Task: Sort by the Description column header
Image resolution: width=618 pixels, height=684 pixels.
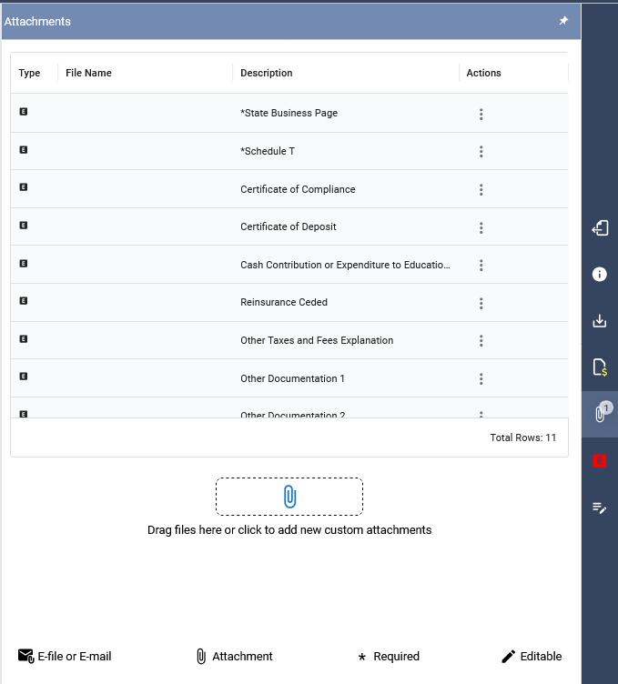Action: [x=267, y=73]
